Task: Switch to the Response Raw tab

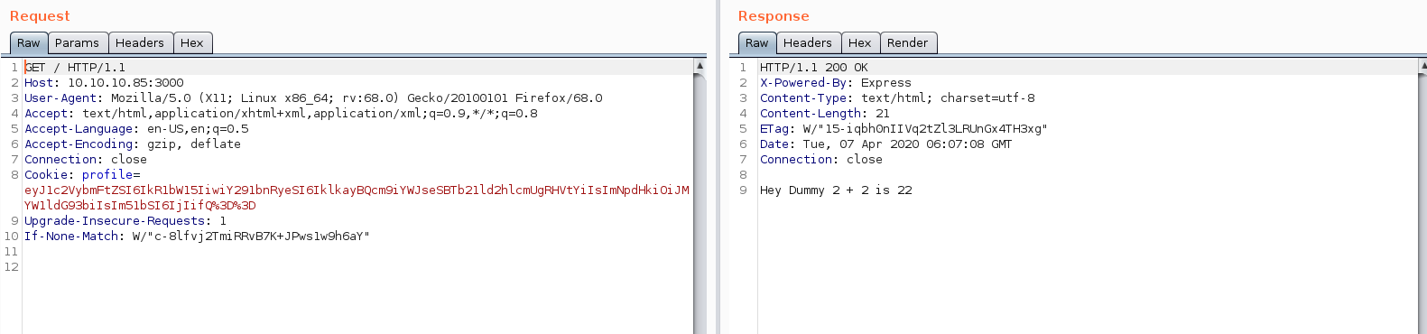Action: click(x=757, y=43)
